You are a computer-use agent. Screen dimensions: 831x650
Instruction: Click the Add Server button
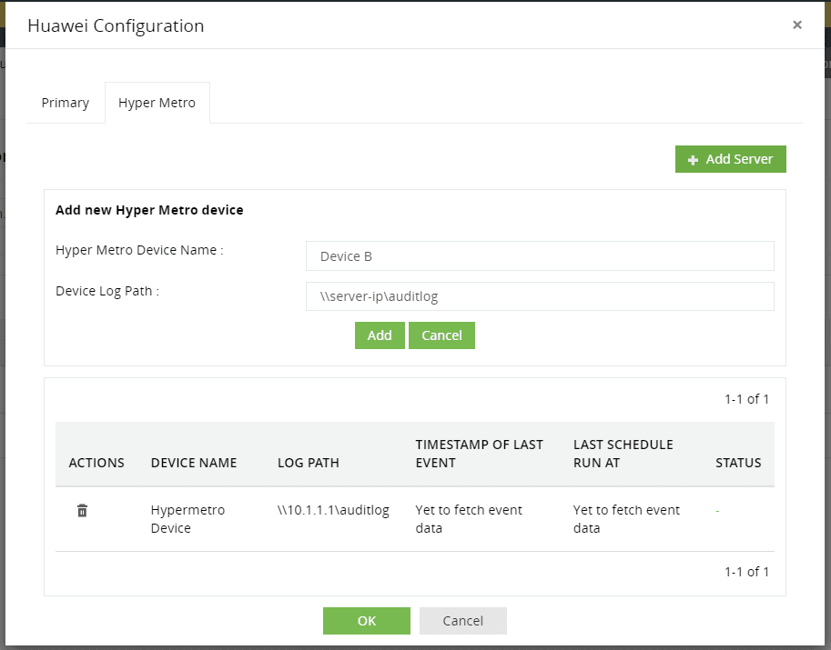pos(730,159)
